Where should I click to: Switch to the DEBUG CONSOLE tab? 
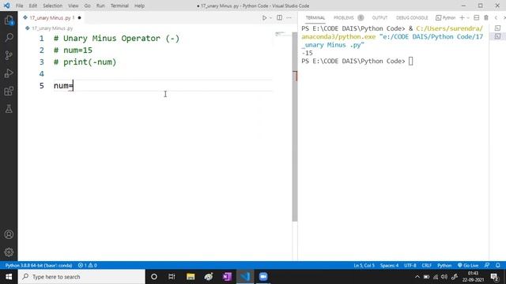[x=412, y=17]
